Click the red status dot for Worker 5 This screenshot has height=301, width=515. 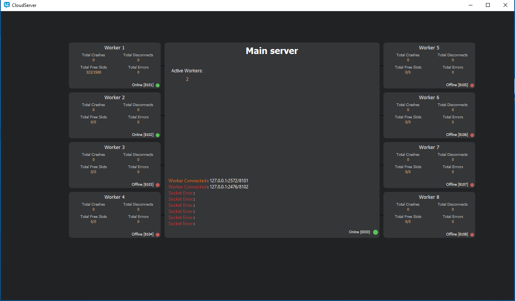[472, 85]
